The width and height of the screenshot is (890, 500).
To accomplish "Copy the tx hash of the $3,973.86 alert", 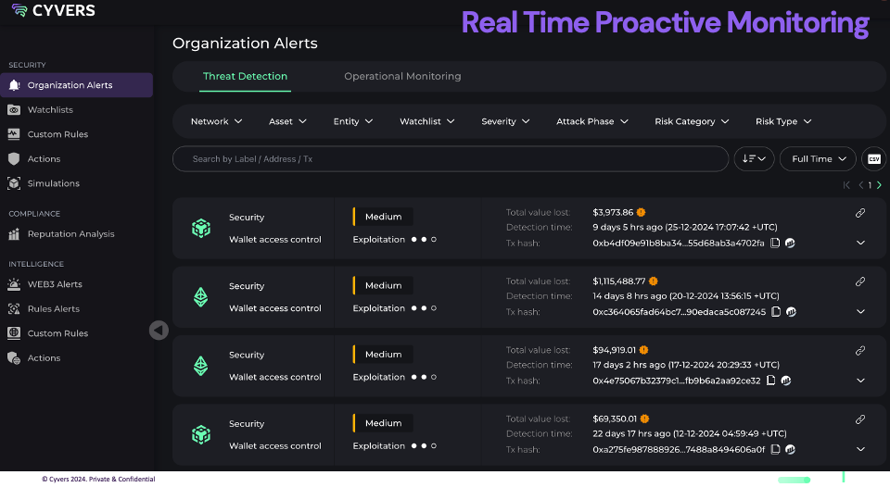I will tap(775, 244).
